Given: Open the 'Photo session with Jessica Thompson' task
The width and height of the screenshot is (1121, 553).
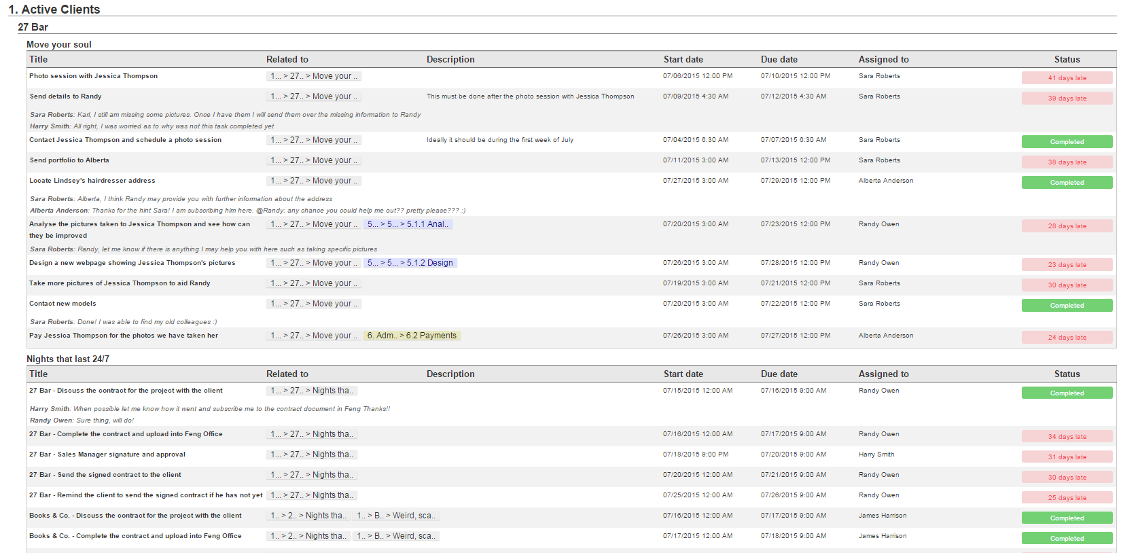Looking at the screenshot, I should [93, 76].
